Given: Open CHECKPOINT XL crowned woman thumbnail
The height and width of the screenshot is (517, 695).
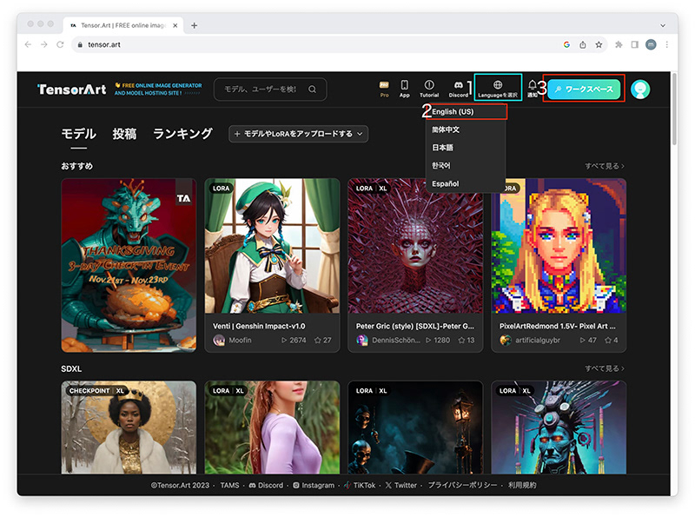Looking at the screenshot, I should (x=129, y=428).
